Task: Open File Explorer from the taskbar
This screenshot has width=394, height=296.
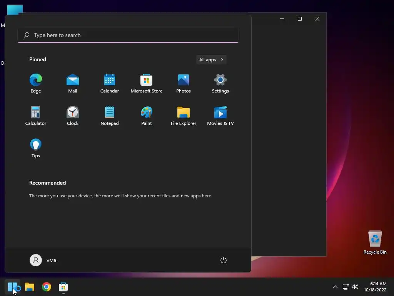Action: (30, 287)
